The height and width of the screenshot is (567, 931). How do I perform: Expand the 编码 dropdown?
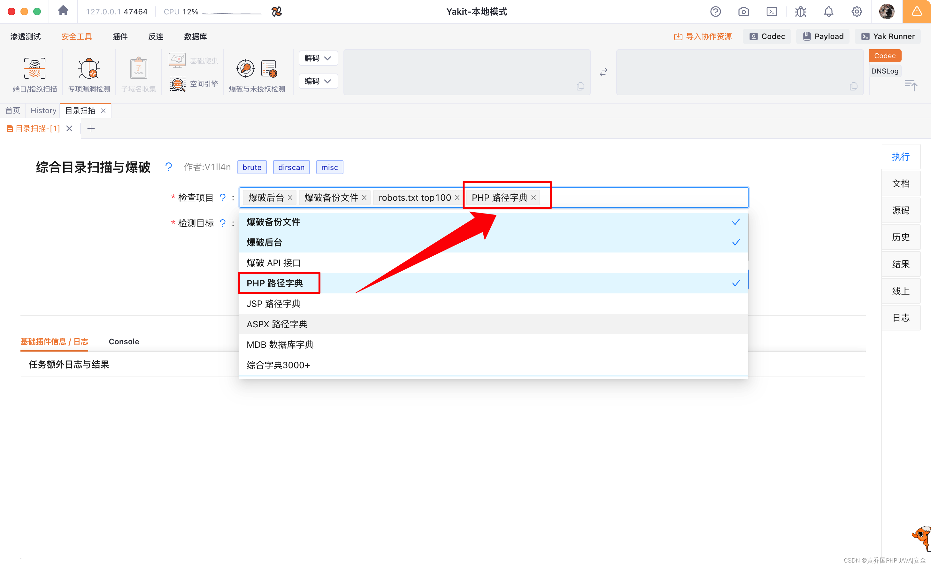[318, 81]
